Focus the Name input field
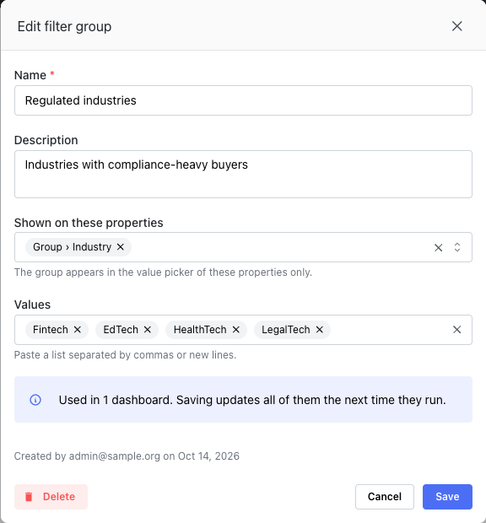Screen dimensions: 486x523 [x=243, y=100]
